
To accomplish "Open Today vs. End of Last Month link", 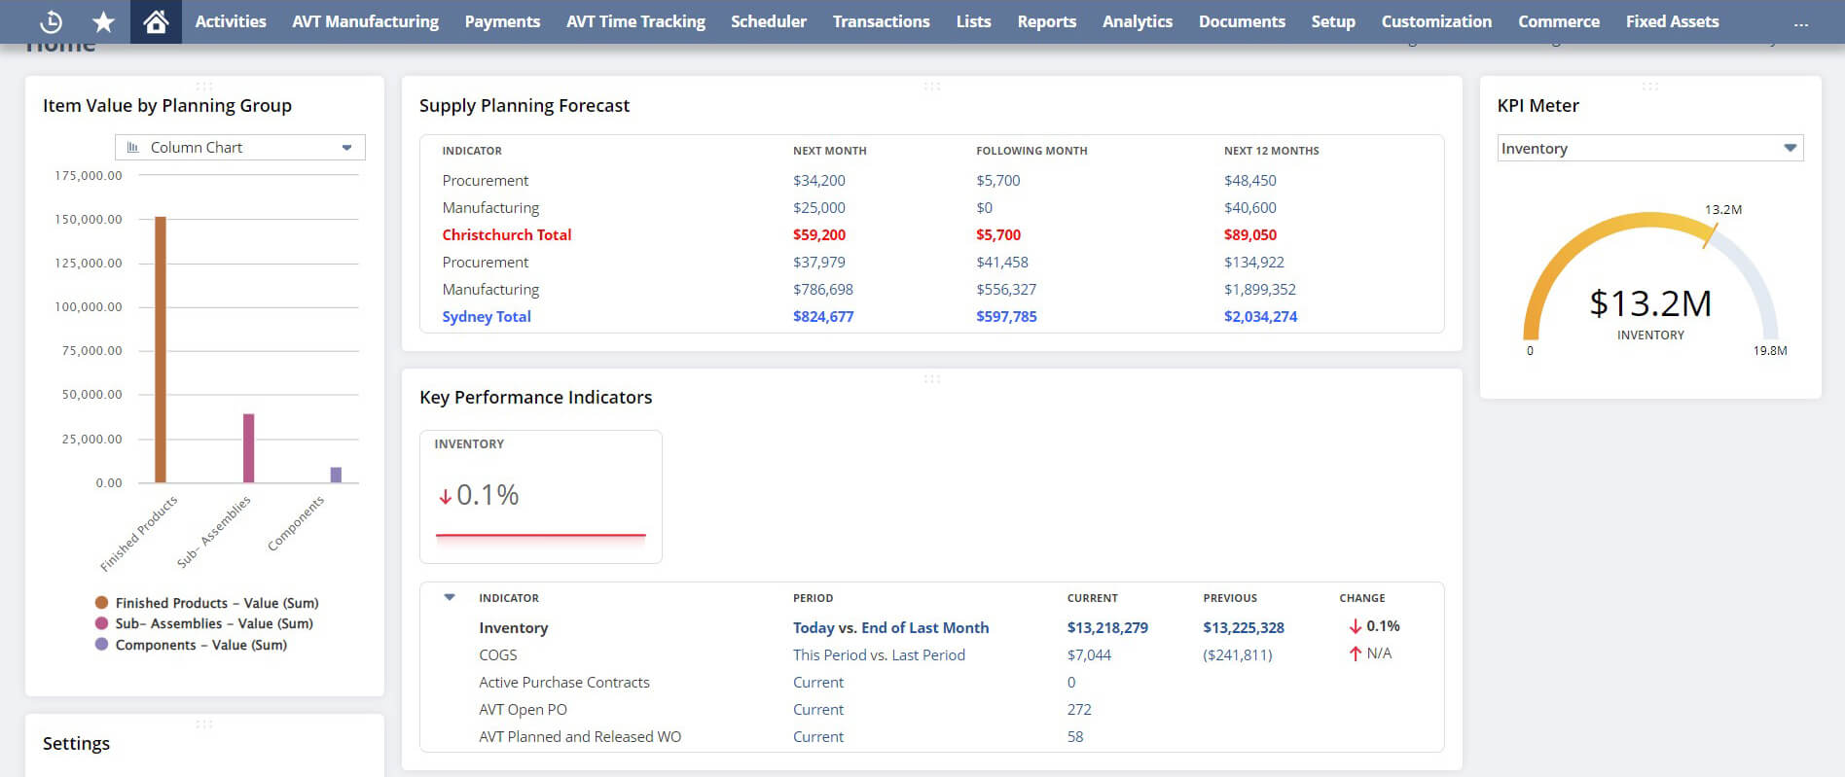I will pos(890,628).
